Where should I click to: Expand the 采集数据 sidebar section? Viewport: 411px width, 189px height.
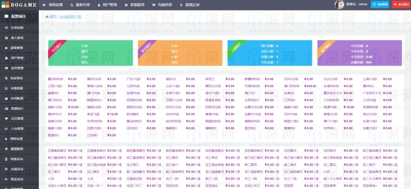pyautogui.click(x=17, y=88)
